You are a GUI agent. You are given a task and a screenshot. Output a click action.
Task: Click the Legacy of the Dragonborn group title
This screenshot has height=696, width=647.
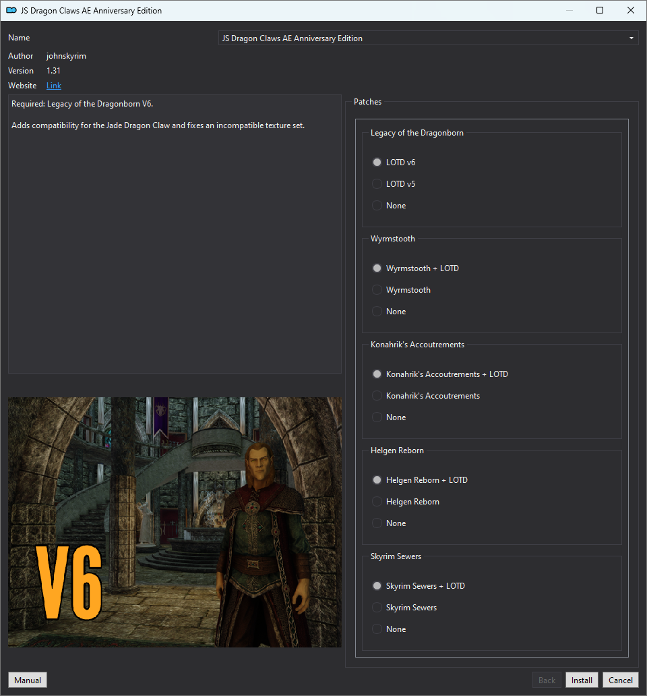tap(417, 133)
